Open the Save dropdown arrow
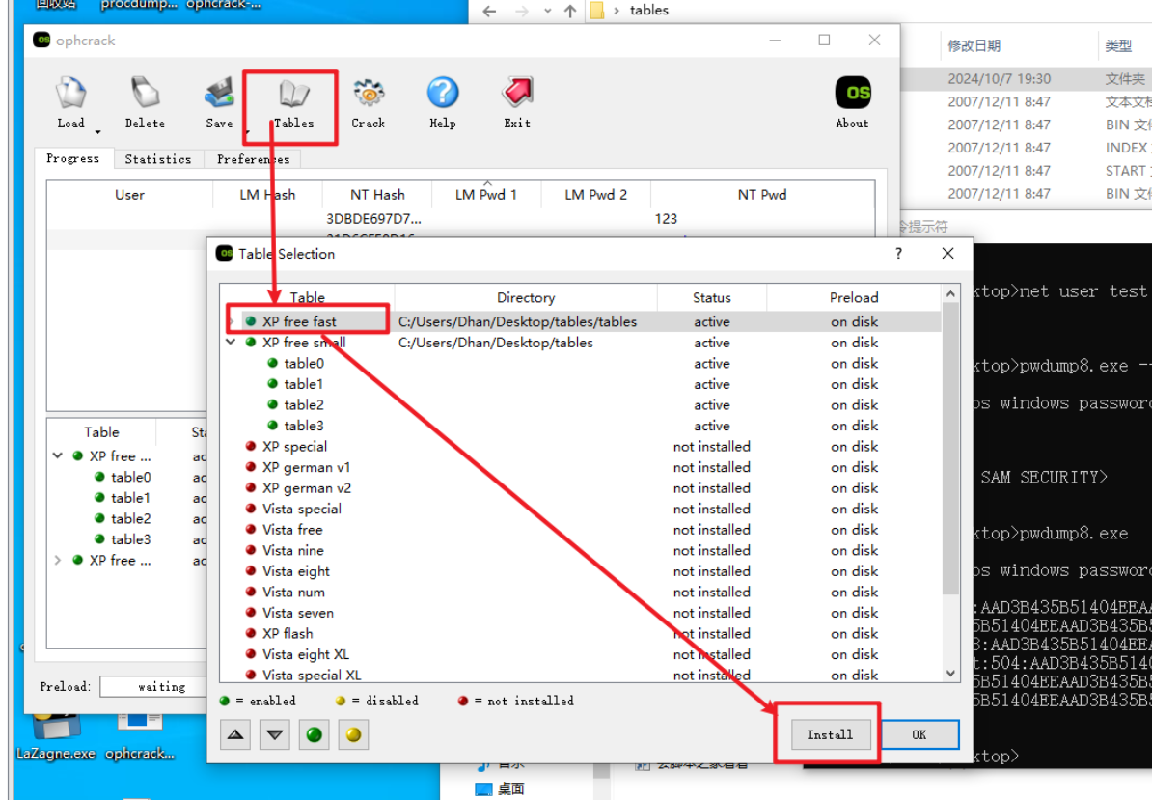This screenshot has height=800, width=1152. point(247,131)
